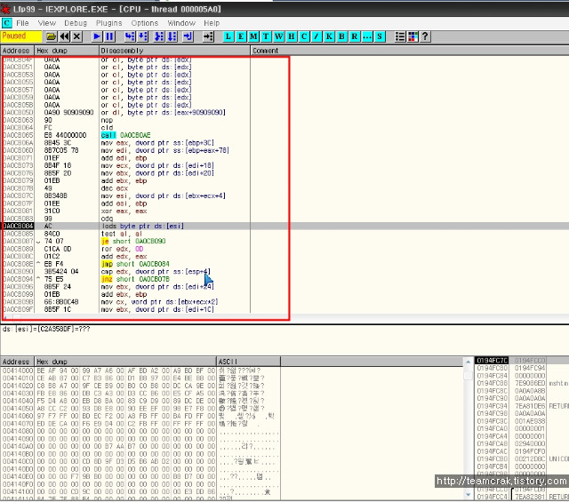The width and height of the screenshot is (569, 502).
Task: Open Run trace window (... button)
Action: click(x=367, y=36)
